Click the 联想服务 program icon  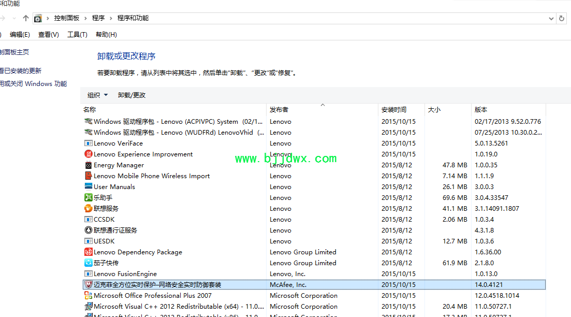tap(88, 208)
